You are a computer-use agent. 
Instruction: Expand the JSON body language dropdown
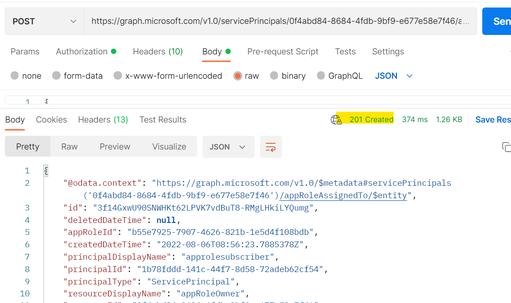(x=394, y=76)
